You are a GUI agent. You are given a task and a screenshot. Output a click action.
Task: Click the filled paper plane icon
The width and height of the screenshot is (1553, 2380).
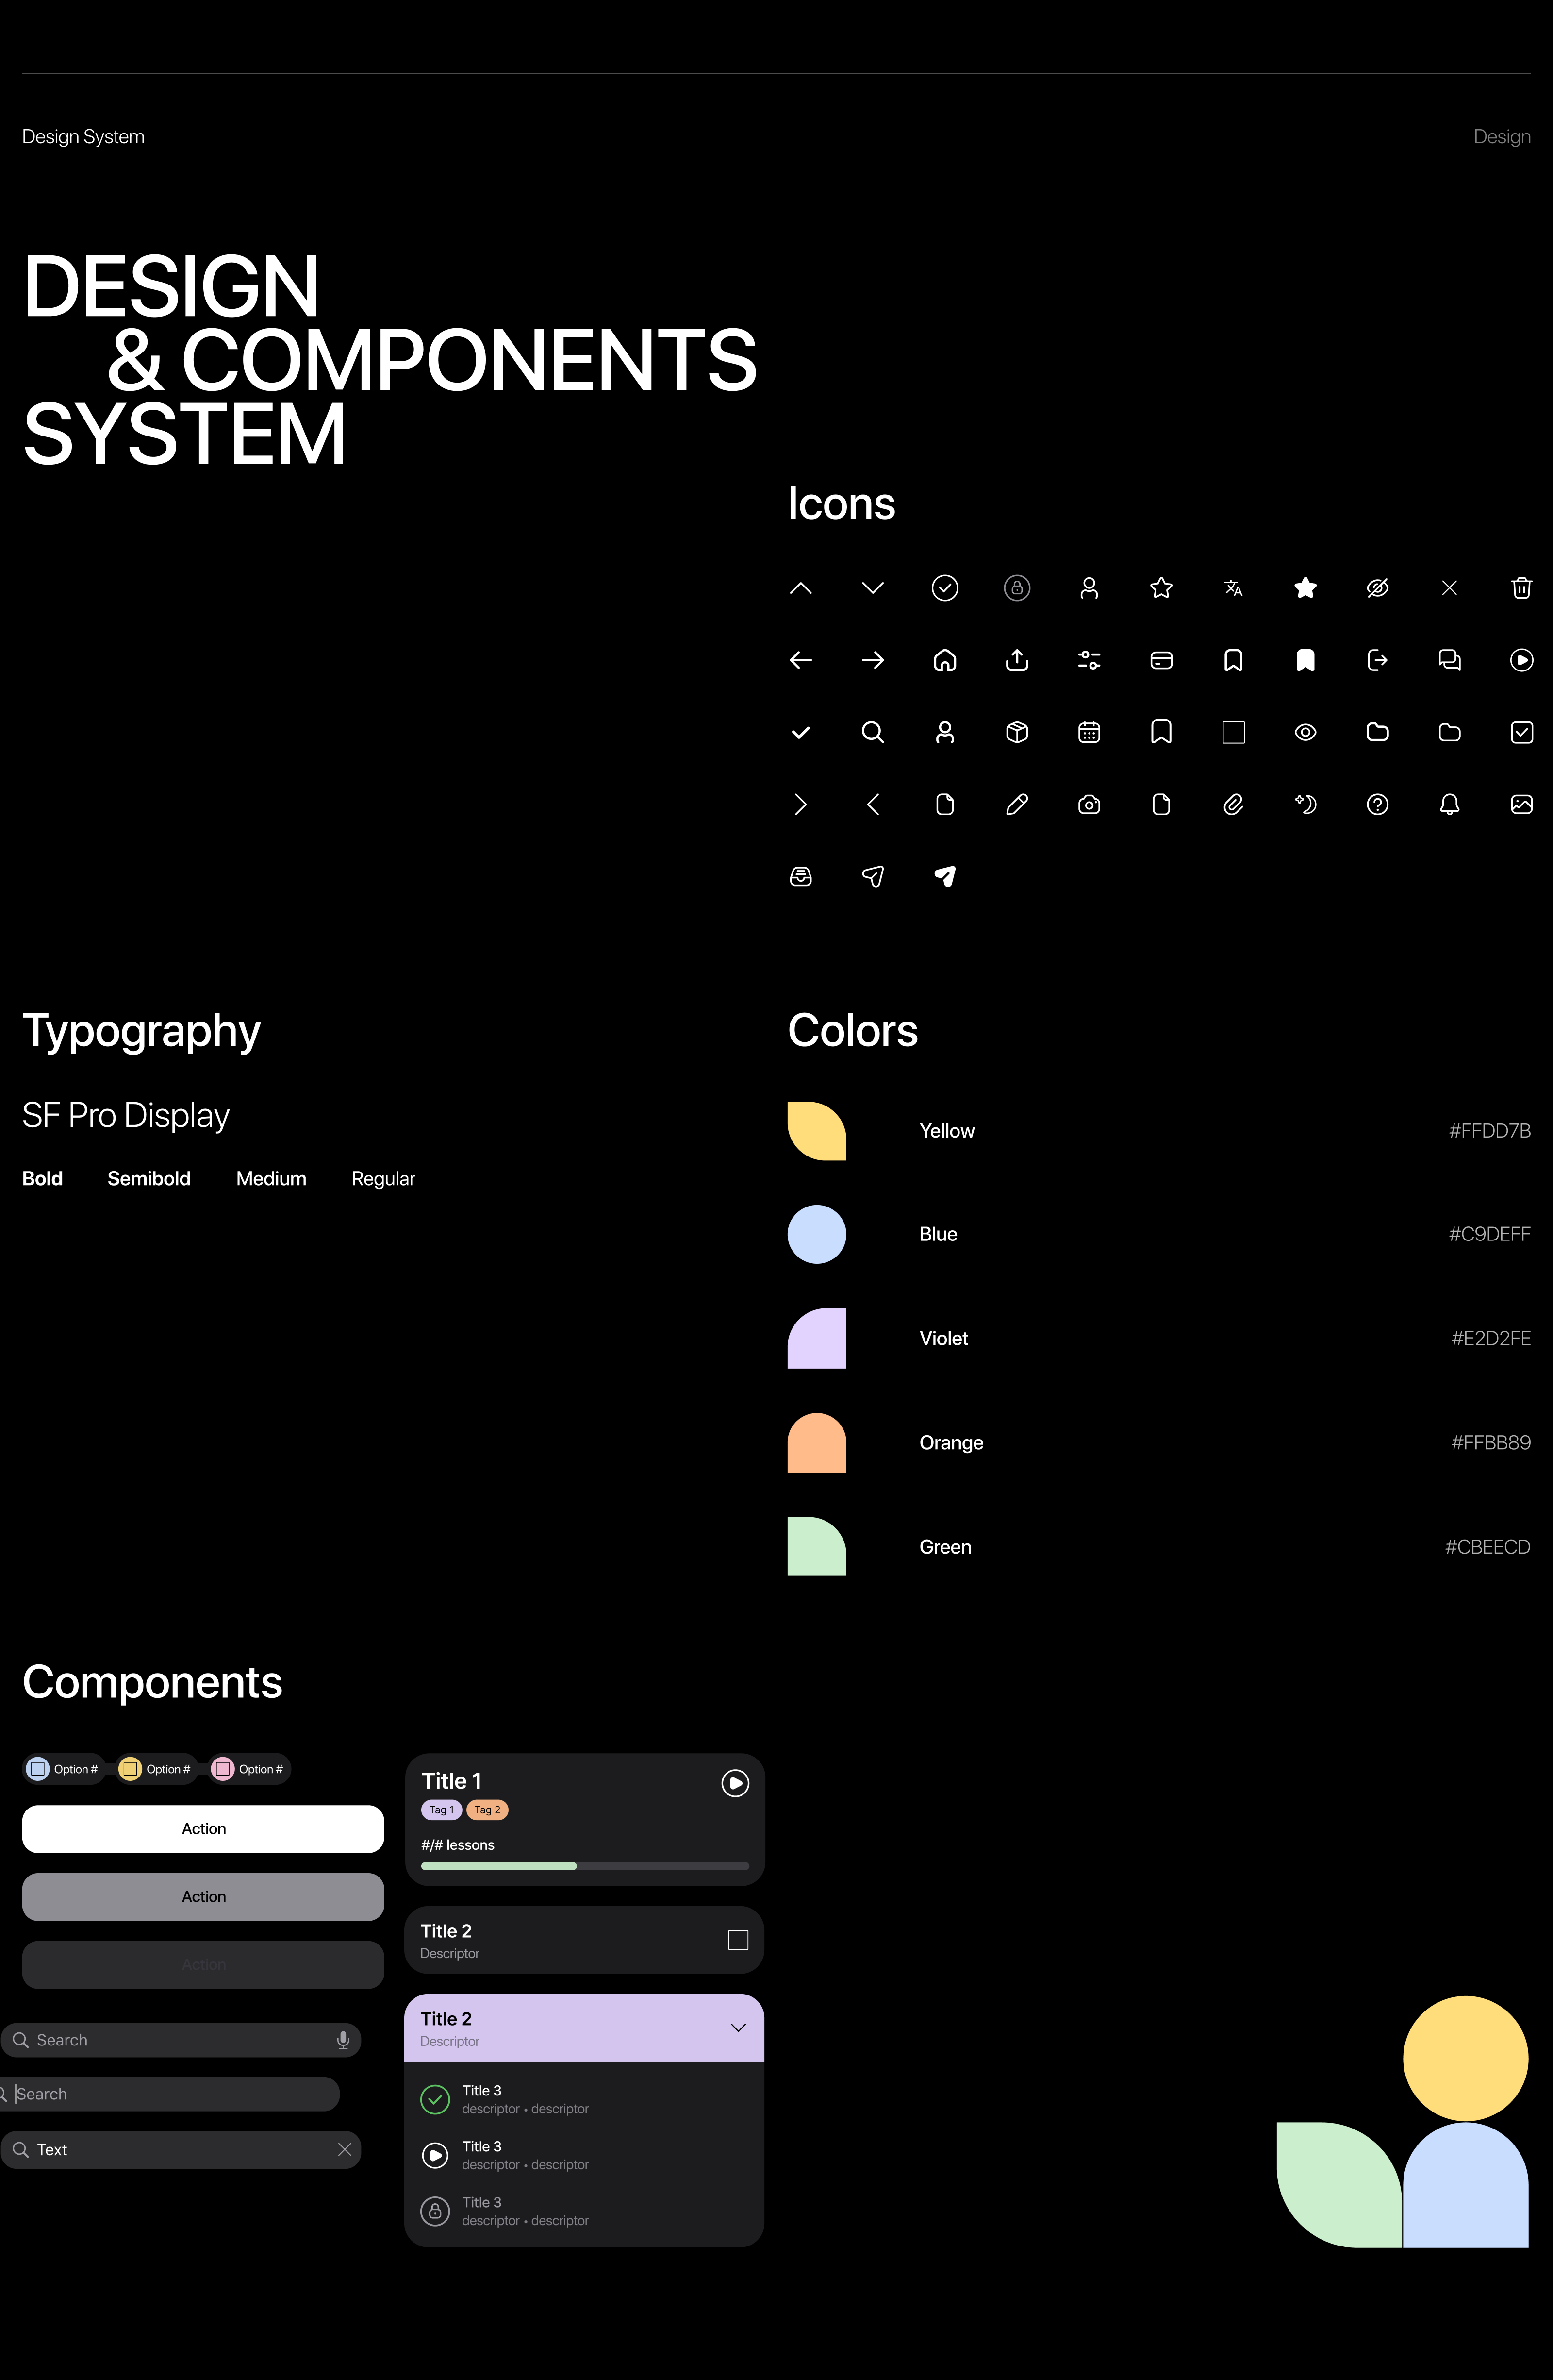pyautogui.click(x=944, y=876)
